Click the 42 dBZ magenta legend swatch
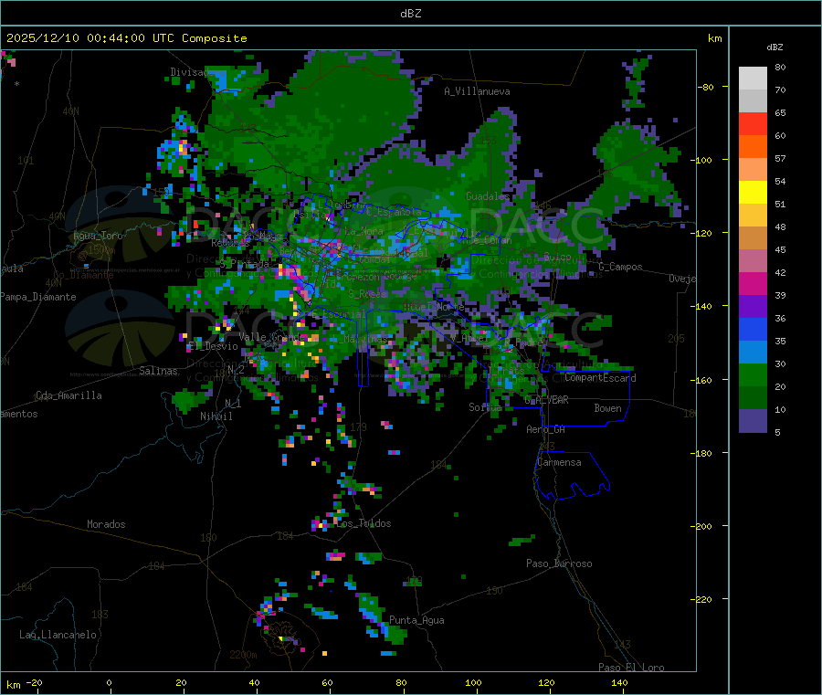 pyautogui.click(x=753, y=283)
